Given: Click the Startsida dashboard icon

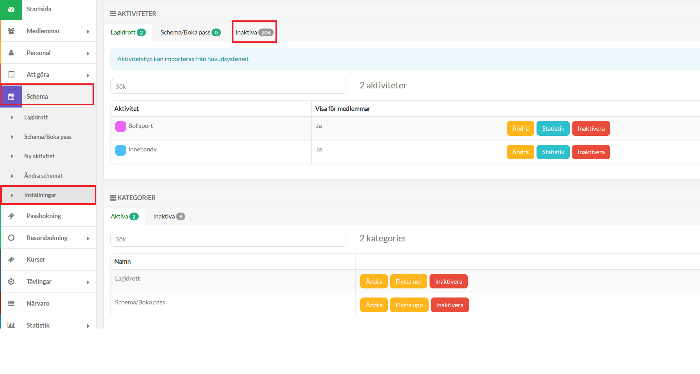Looking at the screenshot, I should click(11, 9).
